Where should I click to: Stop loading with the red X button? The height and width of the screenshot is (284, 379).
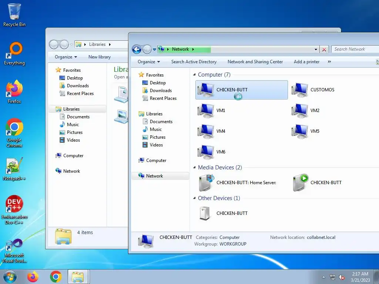324,50
